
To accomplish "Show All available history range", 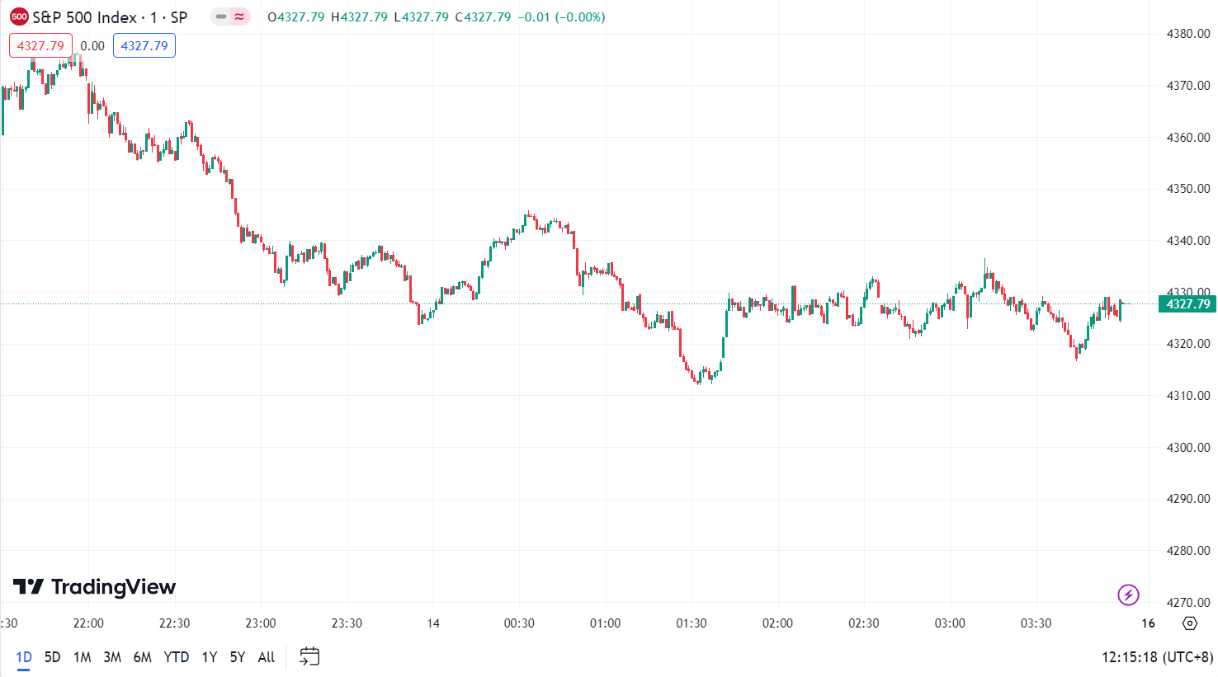I will 266,657.
